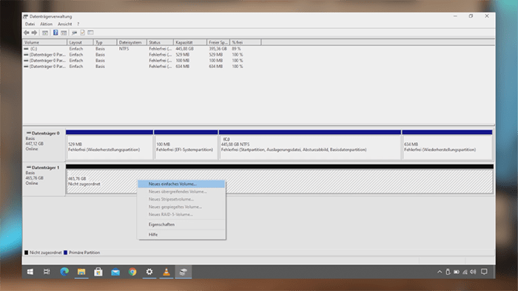Viewport: 518px width, 291px height.
Task: Sort by the Layout column header
Action: [80, 42]
